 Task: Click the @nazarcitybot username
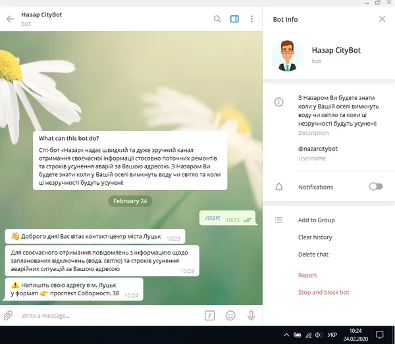(x=318, y=149)
